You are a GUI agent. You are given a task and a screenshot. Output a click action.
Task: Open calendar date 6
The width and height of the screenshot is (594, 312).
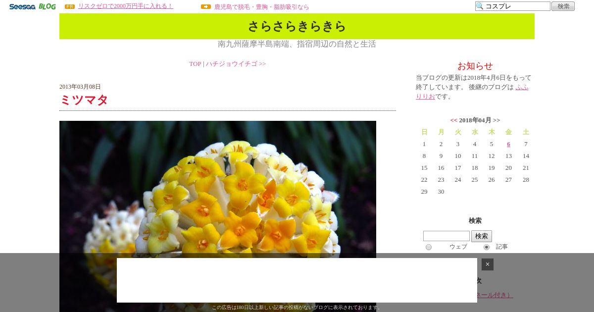(x=508, y=144)
